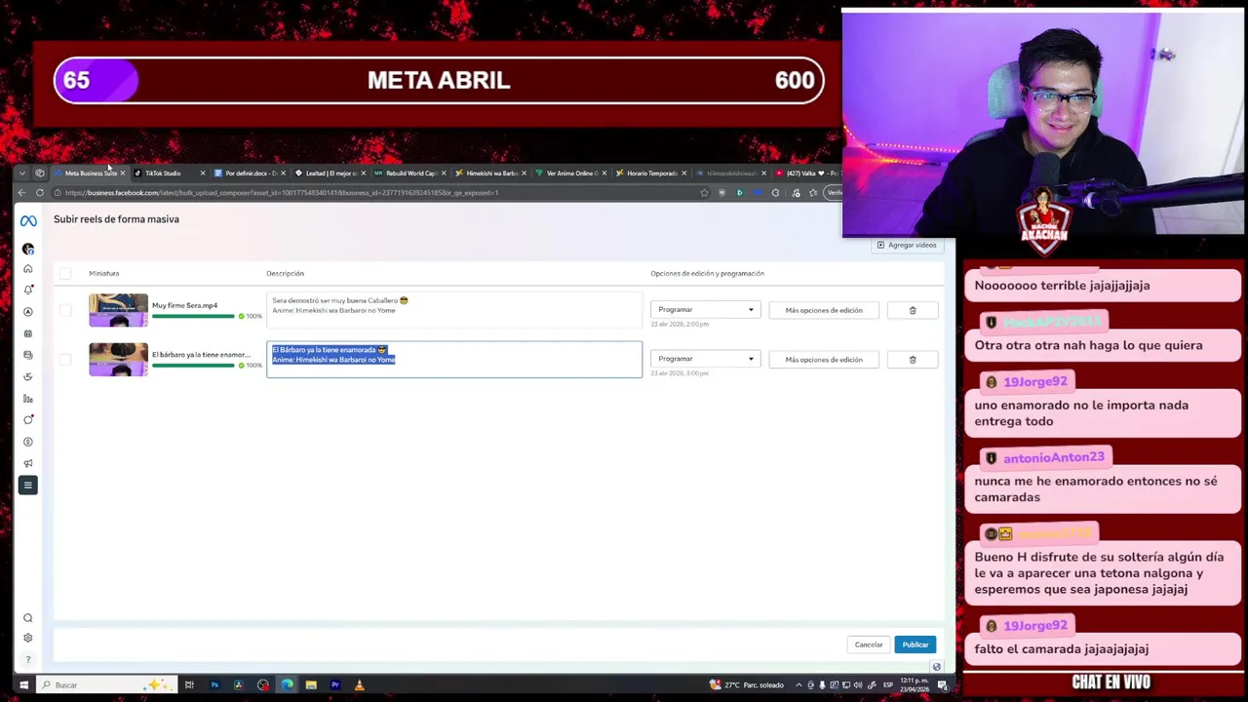Screen dimensions: 1248x702
Task: Open Más opciones de edición for second row
Action: click(x=824, y=360)
